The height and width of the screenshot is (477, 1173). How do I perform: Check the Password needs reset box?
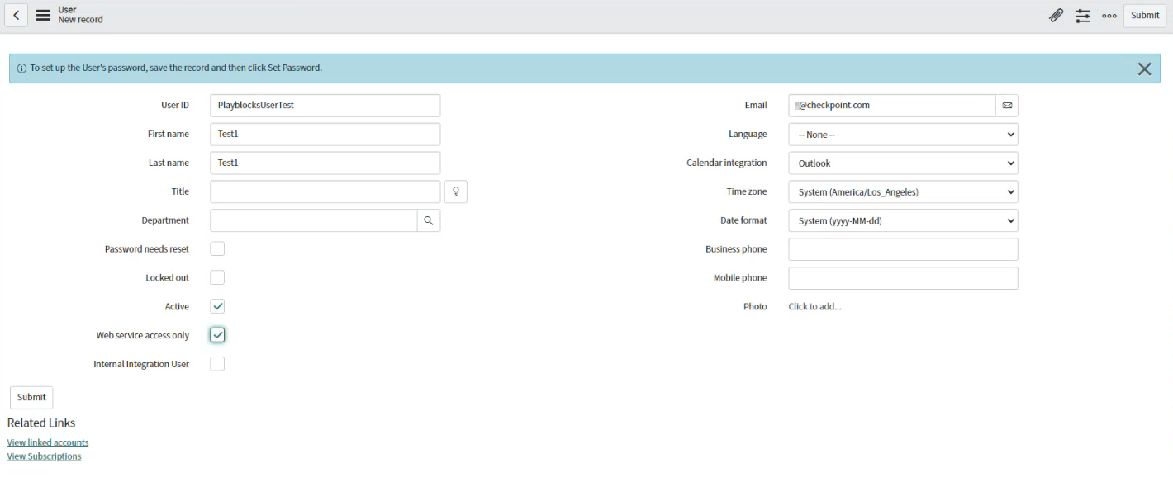click(217, 248)
